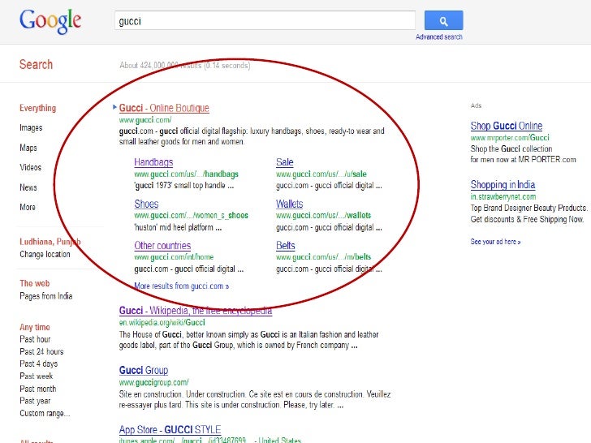The width and height of the screenshot is (591, 443).
Task: Open the Handbags sitelink
Action: (153, 162)
